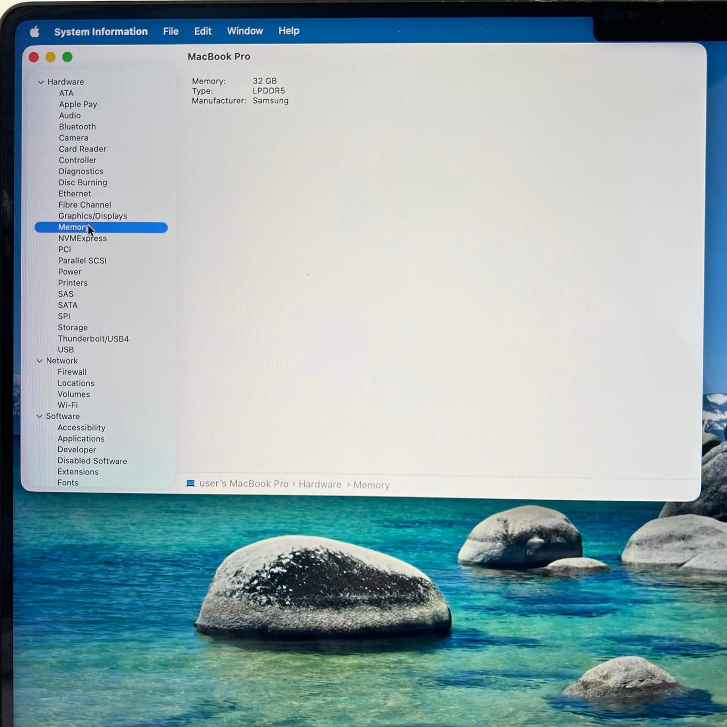Select Locations under Network
This screenshot has width=727, height=727.
(76, 383)
